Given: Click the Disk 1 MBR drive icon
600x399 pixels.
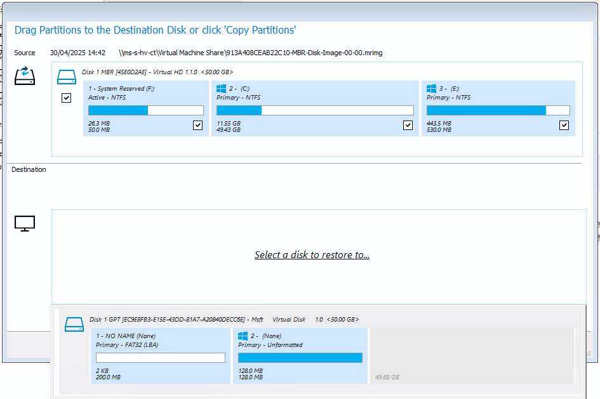Looking at the screenshot, I should (67, 75).
